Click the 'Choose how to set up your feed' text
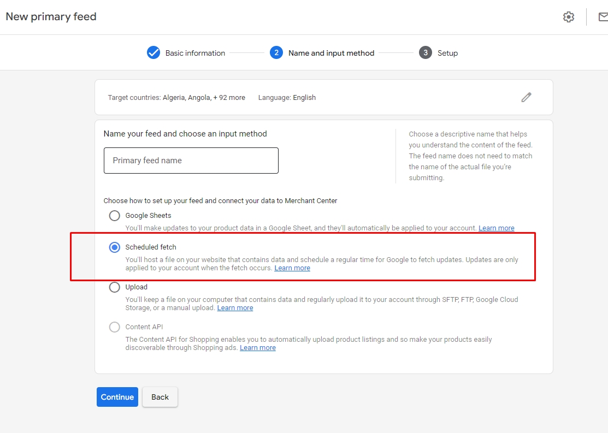The image size is (608, 433). pyautogui.click(x=220, y=201)
